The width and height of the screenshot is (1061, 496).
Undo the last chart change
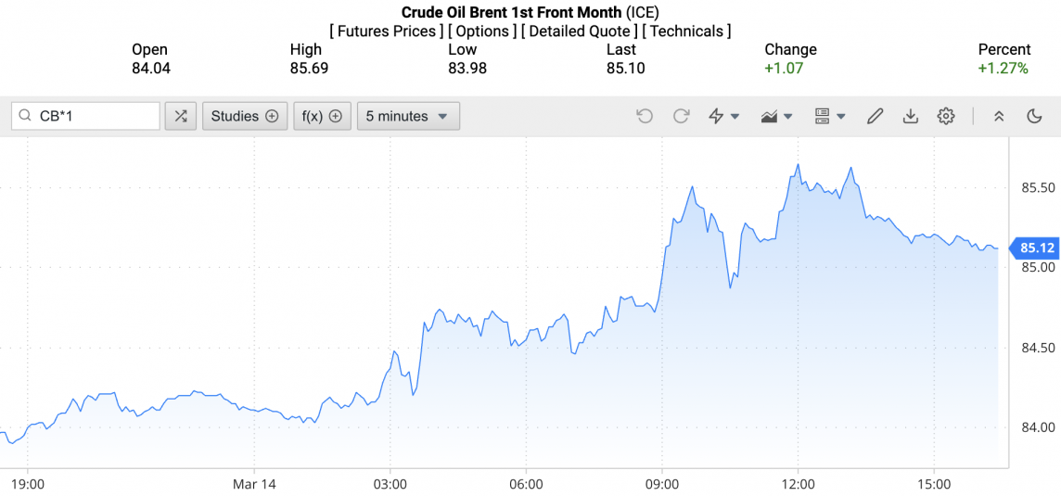pyautogui.click(x=645, y=116)
